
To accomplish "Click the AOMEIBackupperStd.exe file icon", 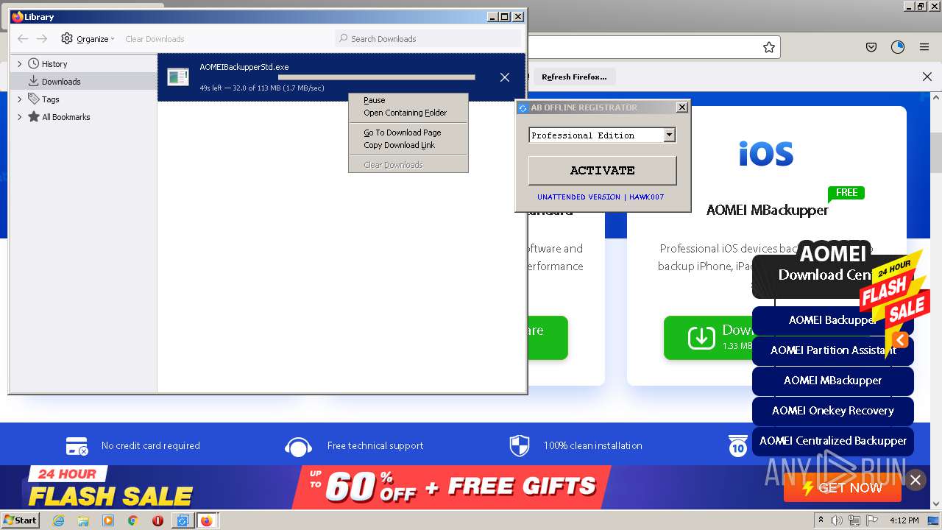I will [177, 77].
